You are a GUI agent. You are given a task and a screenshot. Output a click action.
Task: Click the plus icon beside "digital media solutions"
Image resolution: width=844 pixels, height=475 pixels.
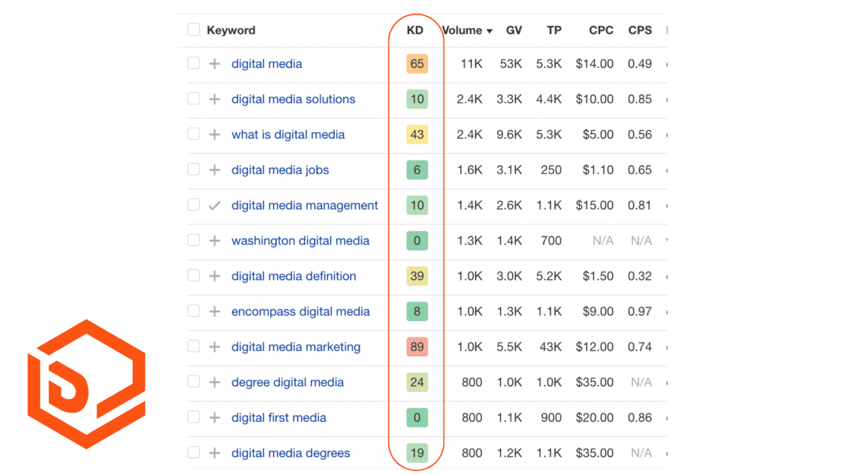[x=214, y=100]
